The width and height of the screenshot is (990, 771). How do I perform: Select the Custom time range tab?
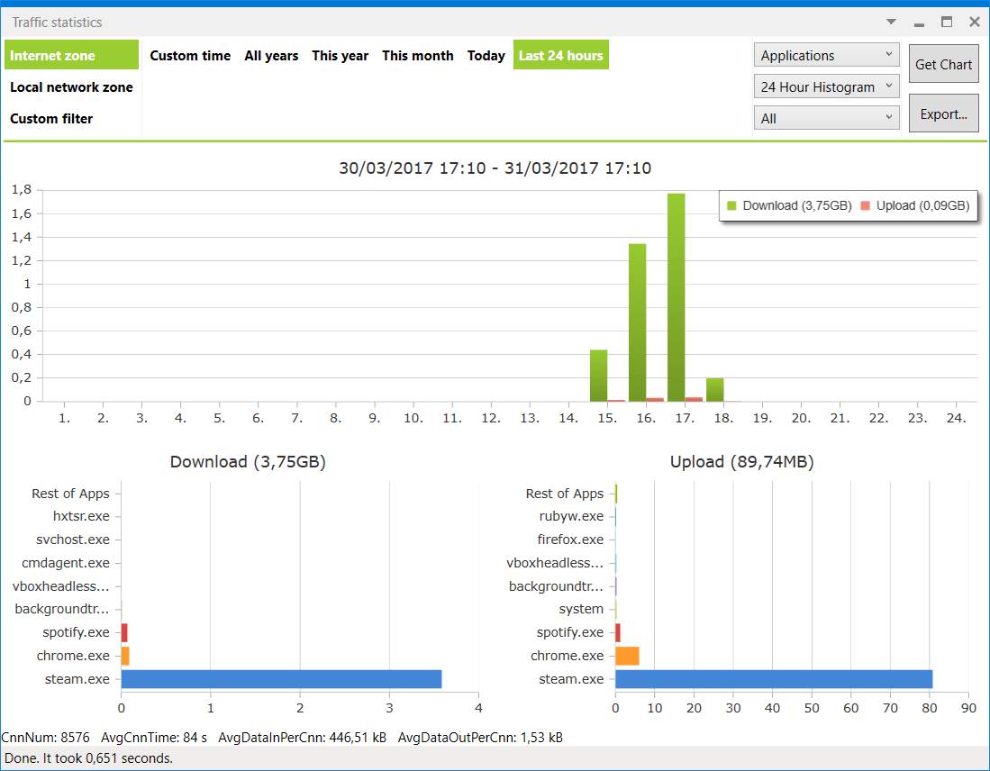190,56
